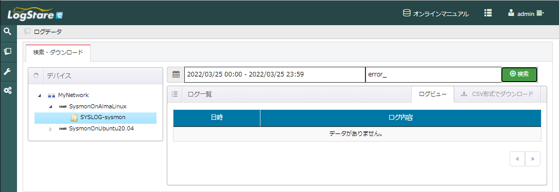Go to next page with » button
Viewport: 559px width, 192px height.
(533, 159)
